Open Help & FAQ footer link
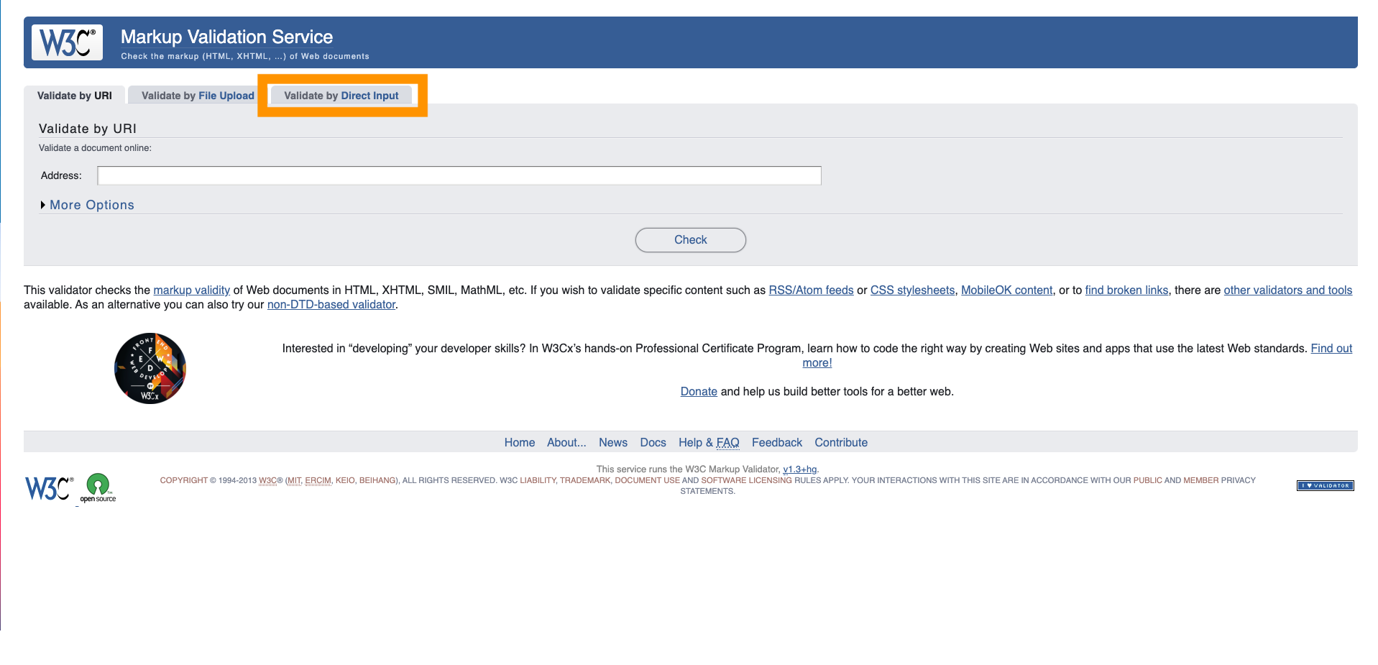This screenshot has height=665, width=1378. [709, 442]
